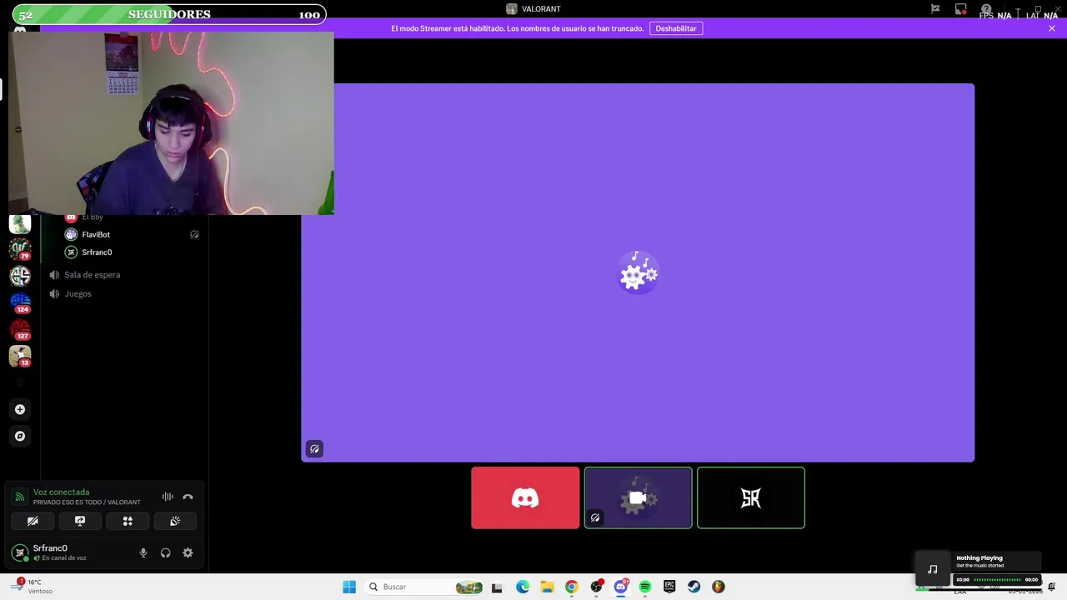This screenshot has height=600, width=1067.
Task: Open the server with 124 notifications
Action: pos(20,302)
